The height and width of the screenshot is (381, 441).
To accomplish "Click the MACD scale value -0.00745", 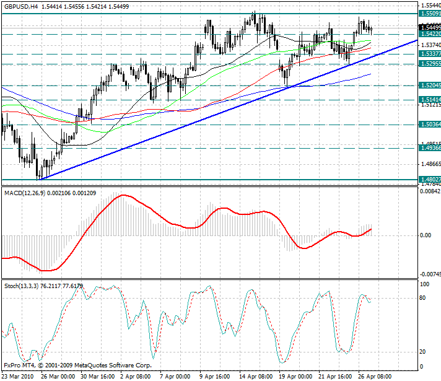I will click(430, 274).
